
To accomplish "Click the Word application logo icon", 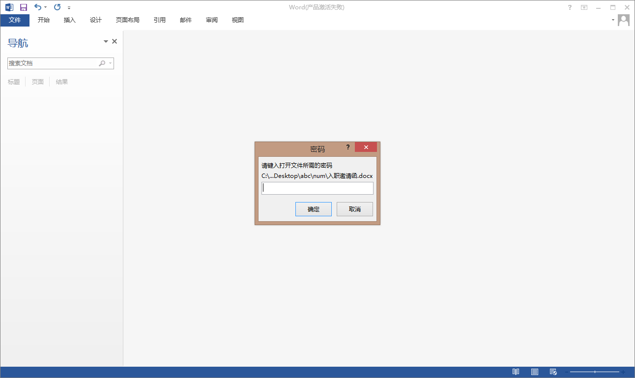I will pyautogui.click(x=8, y=7).
